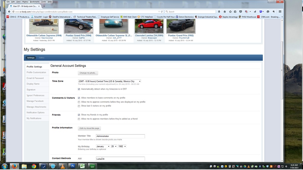Screen dimensions: 303x170
Task: Toggle automatic DST timezone detection checkbox
Action: tap(79, 89)
